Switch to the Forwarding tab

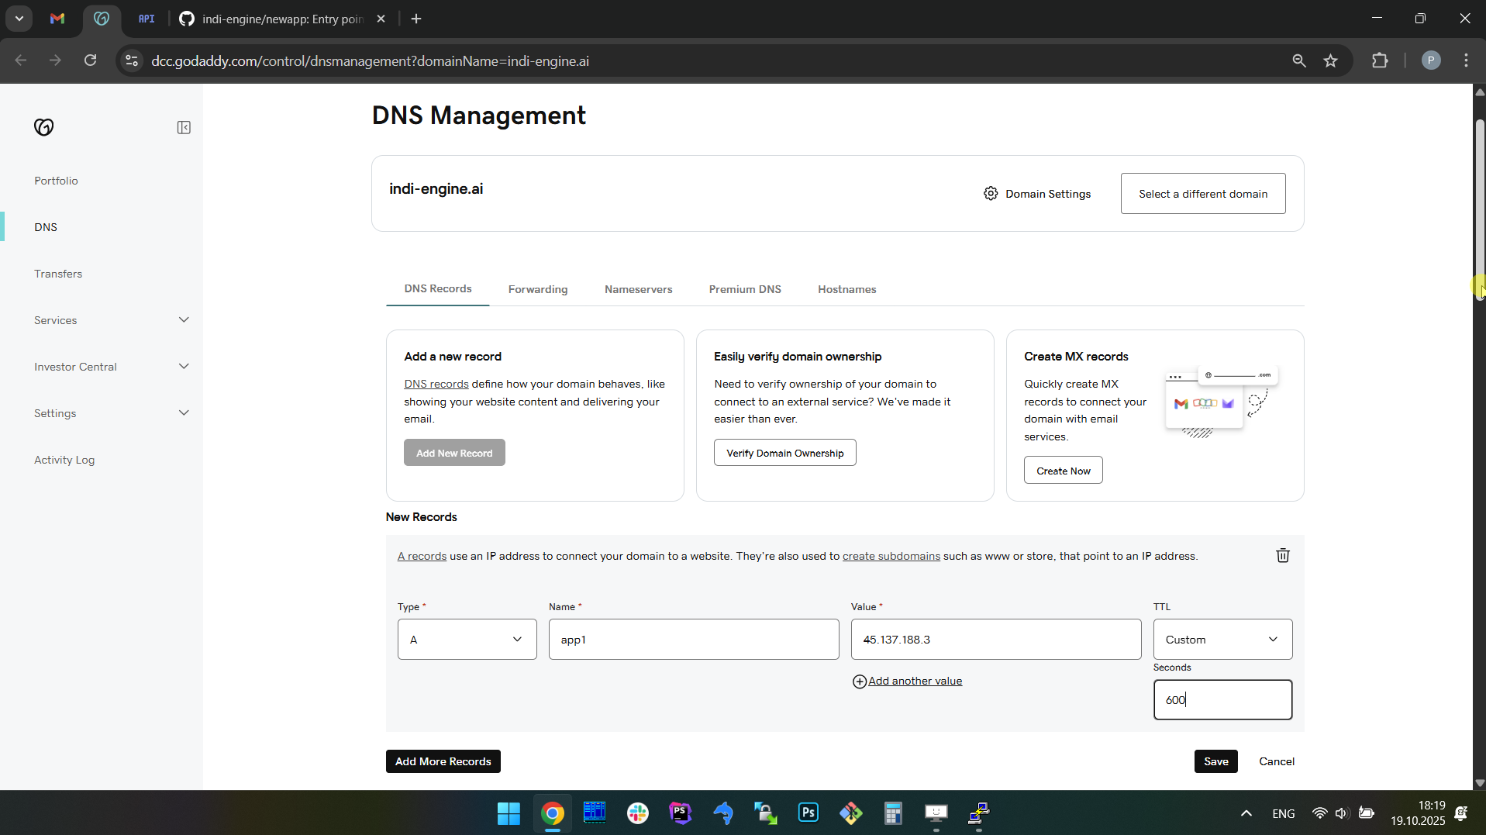[538, 289]
